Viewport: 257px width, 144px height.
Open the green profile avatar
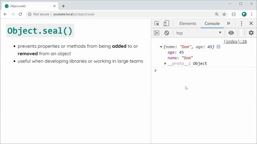click(244, 14)
